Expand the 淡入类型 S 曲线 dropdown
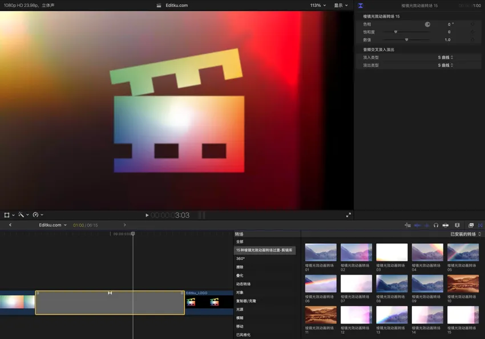Image resolution: width=485 pixels, height=339 pixels. (445, 58)
